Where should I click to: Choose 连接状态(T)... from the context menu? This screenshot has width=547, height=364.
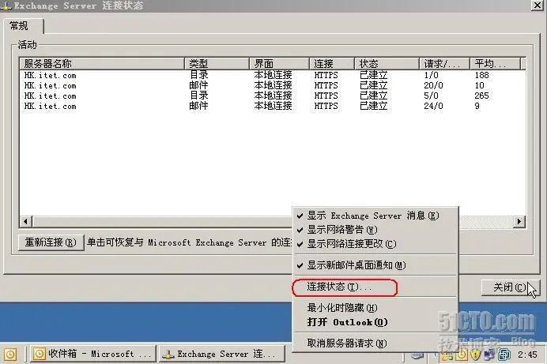point(375,287)
